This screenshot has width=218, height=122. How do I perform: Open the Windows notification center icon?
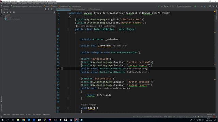(215, 120)
